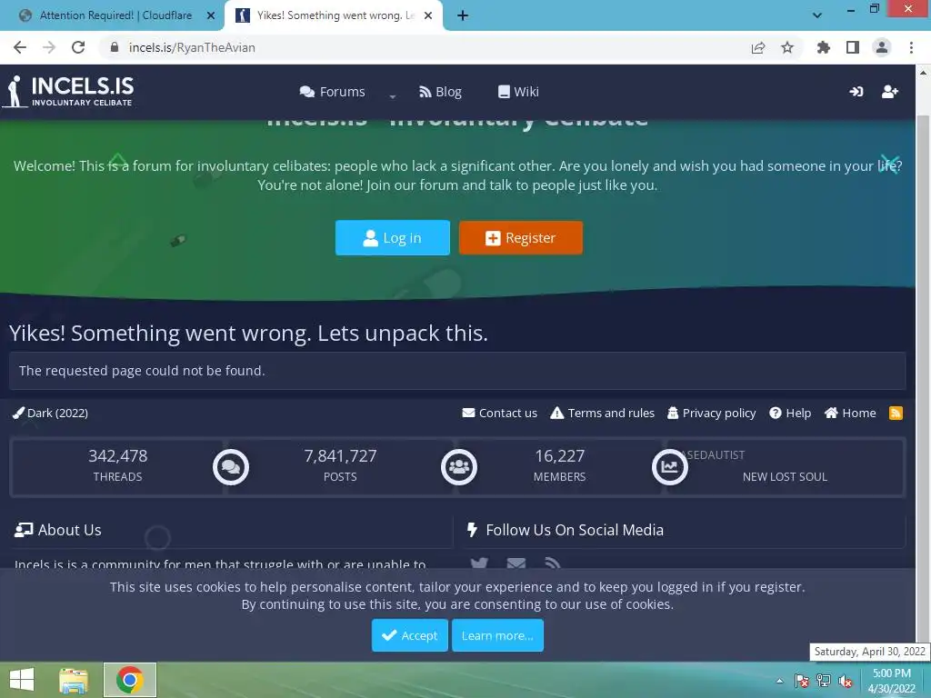This screenshot has width=931, height=698.
Task: Click the Incels.is logo in the header
Action: click(x=67, y=92)
